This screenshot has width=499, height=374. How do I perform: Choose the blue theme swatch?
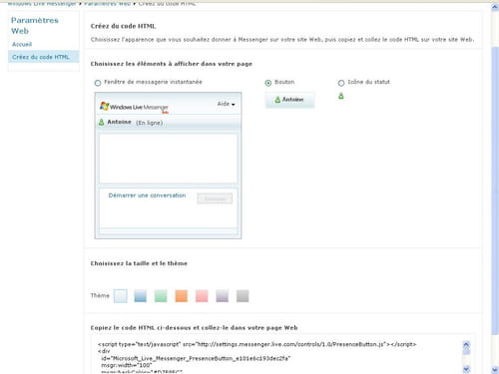point(141,296)
